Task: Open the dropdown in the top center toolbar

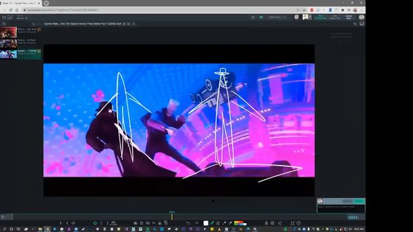Action: click(x=276, y=17)
